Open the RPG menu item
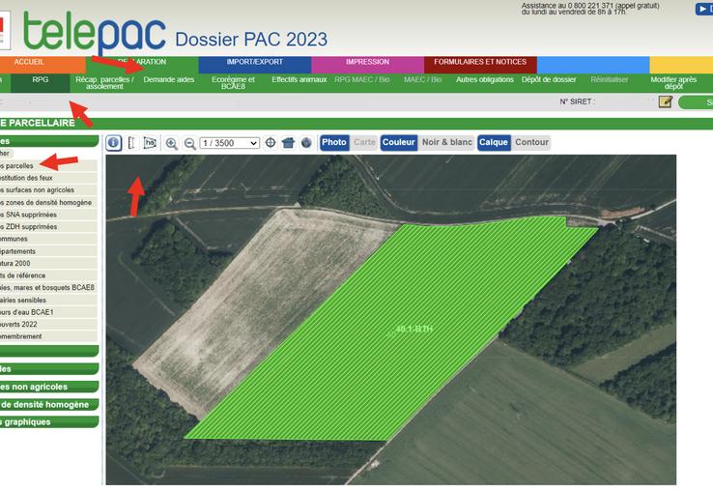Screen dimensions: 713x490 (41, 83)
